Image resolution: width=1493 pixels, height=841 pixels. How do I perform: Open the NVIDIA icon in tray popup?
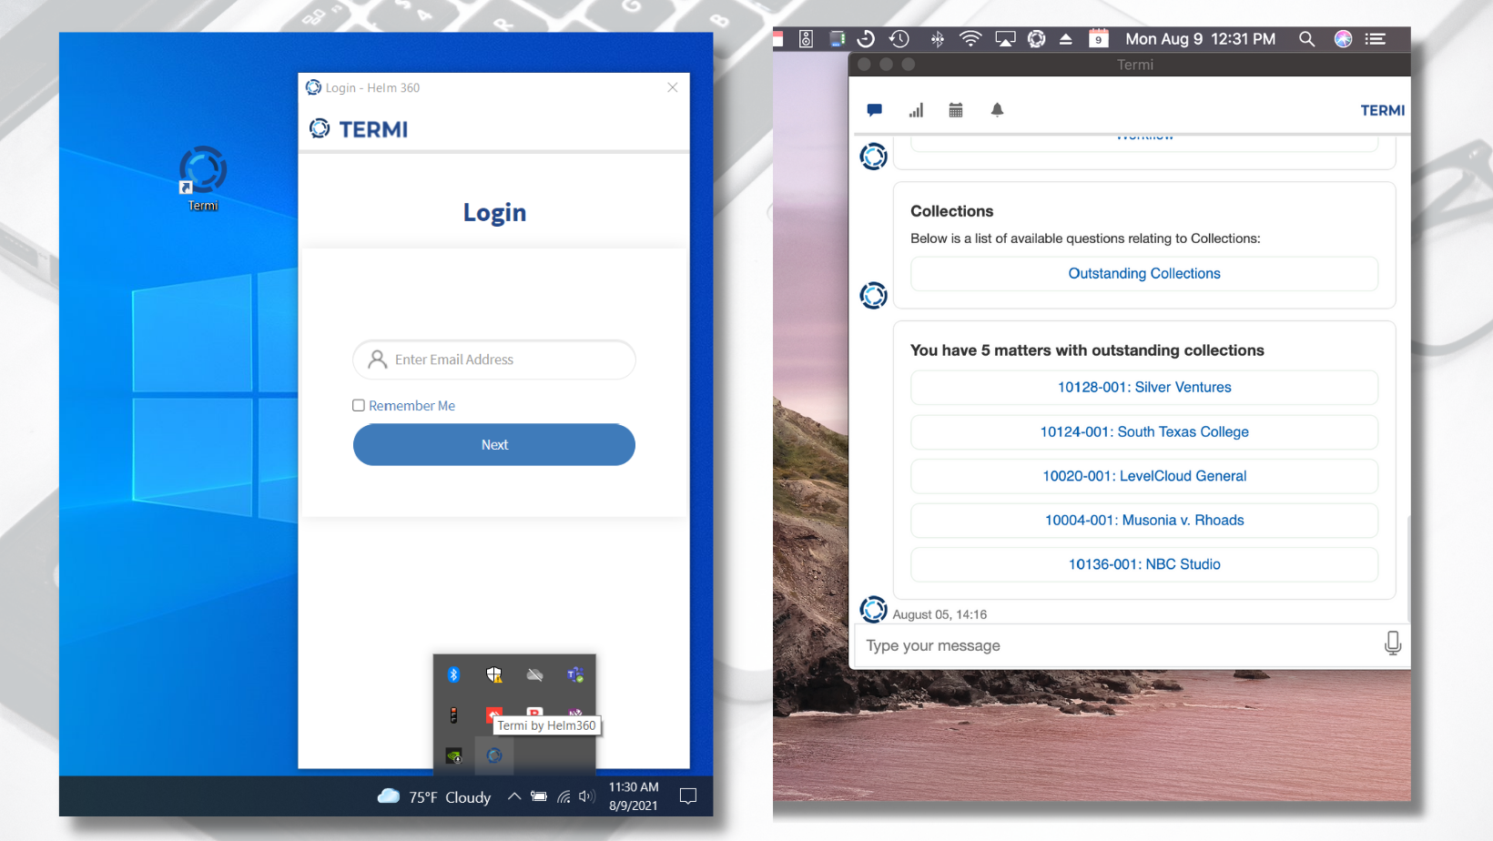[x=453, y=755]
